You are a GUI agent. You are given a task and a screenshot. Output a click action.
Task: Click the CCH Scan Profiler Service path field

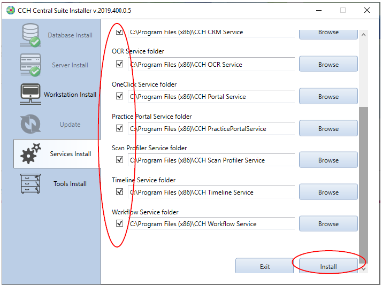click(211, 160)
